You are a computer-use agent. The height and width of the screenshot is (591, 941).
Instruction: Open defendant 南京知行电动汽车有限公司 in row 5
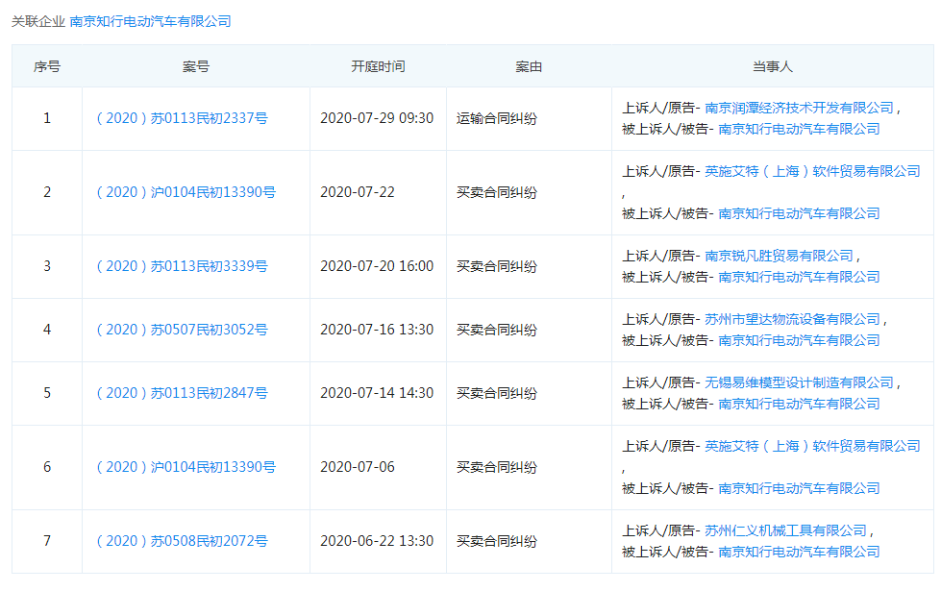[799, 405]
